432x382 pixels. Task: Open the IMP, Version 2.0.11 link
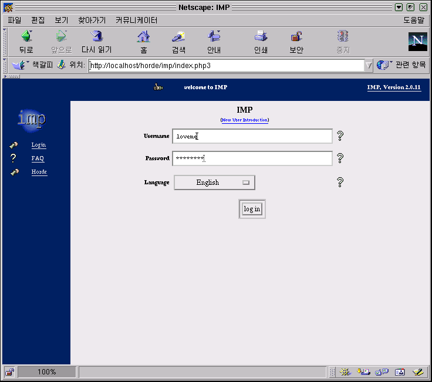394,87
